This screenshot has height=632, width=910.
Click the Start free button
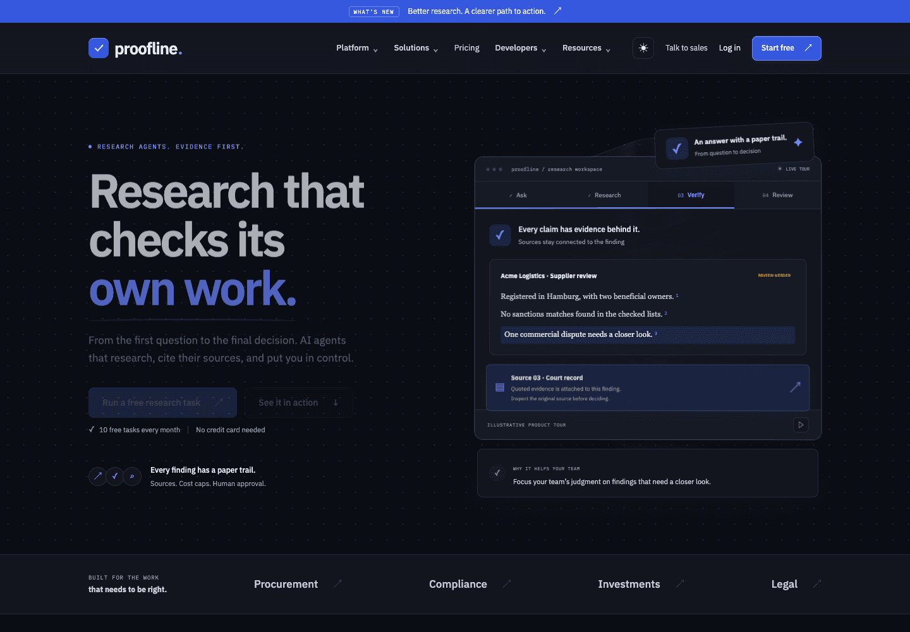787,48
